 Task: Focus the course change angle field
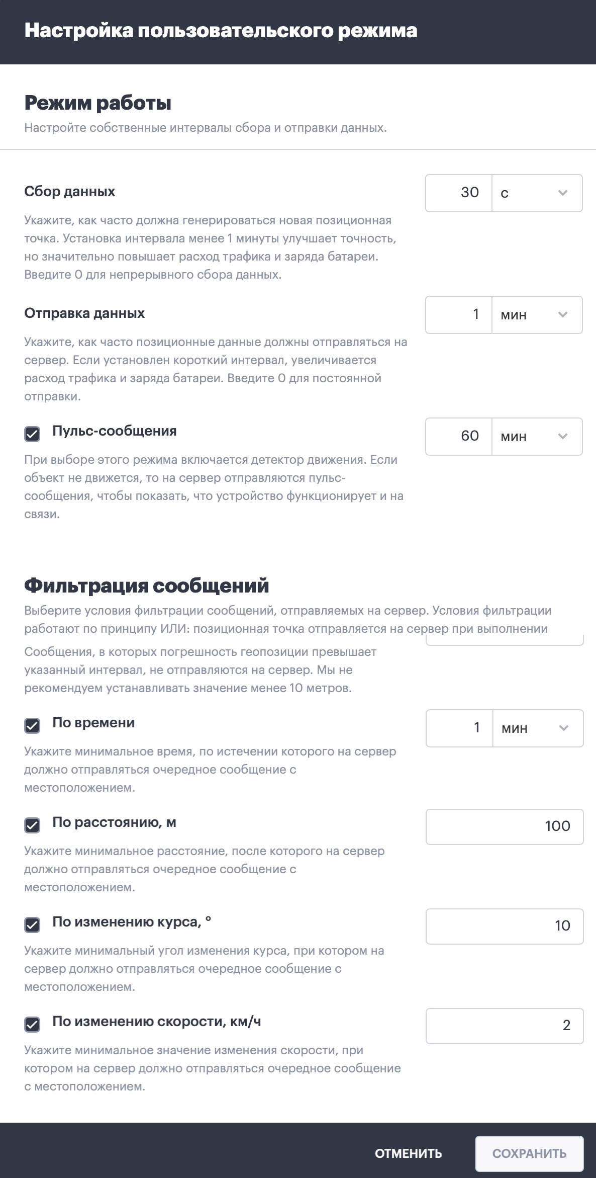tap(504, 927)
